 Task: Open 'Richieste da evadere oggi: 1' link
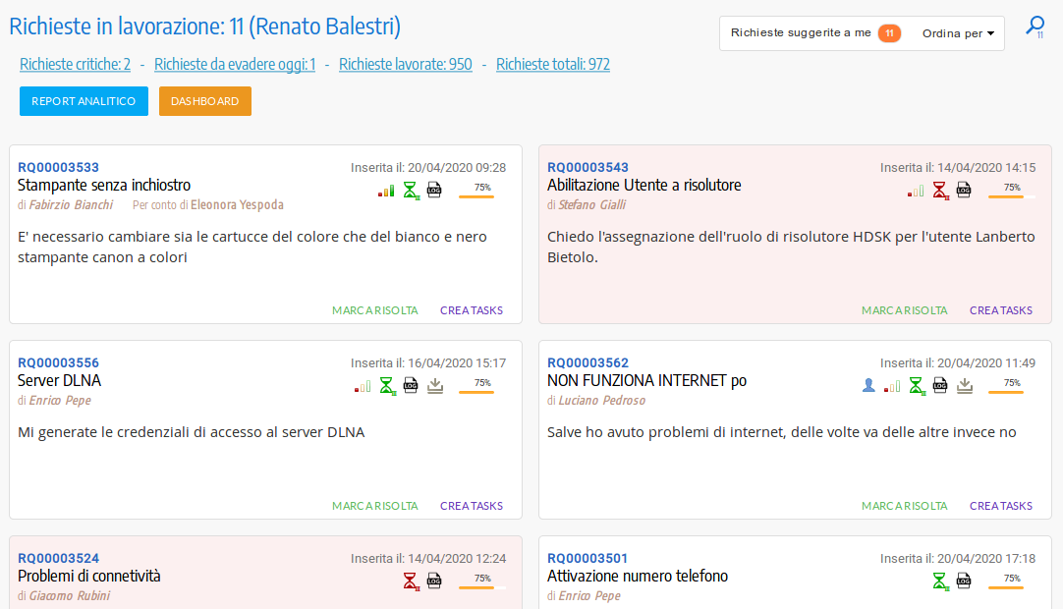(235, 65)
